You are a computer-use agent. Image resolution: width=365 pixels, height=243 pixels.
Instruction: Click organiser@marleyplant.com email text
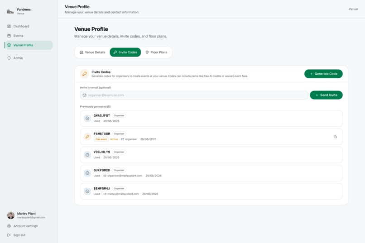click(x=125, y=176)
